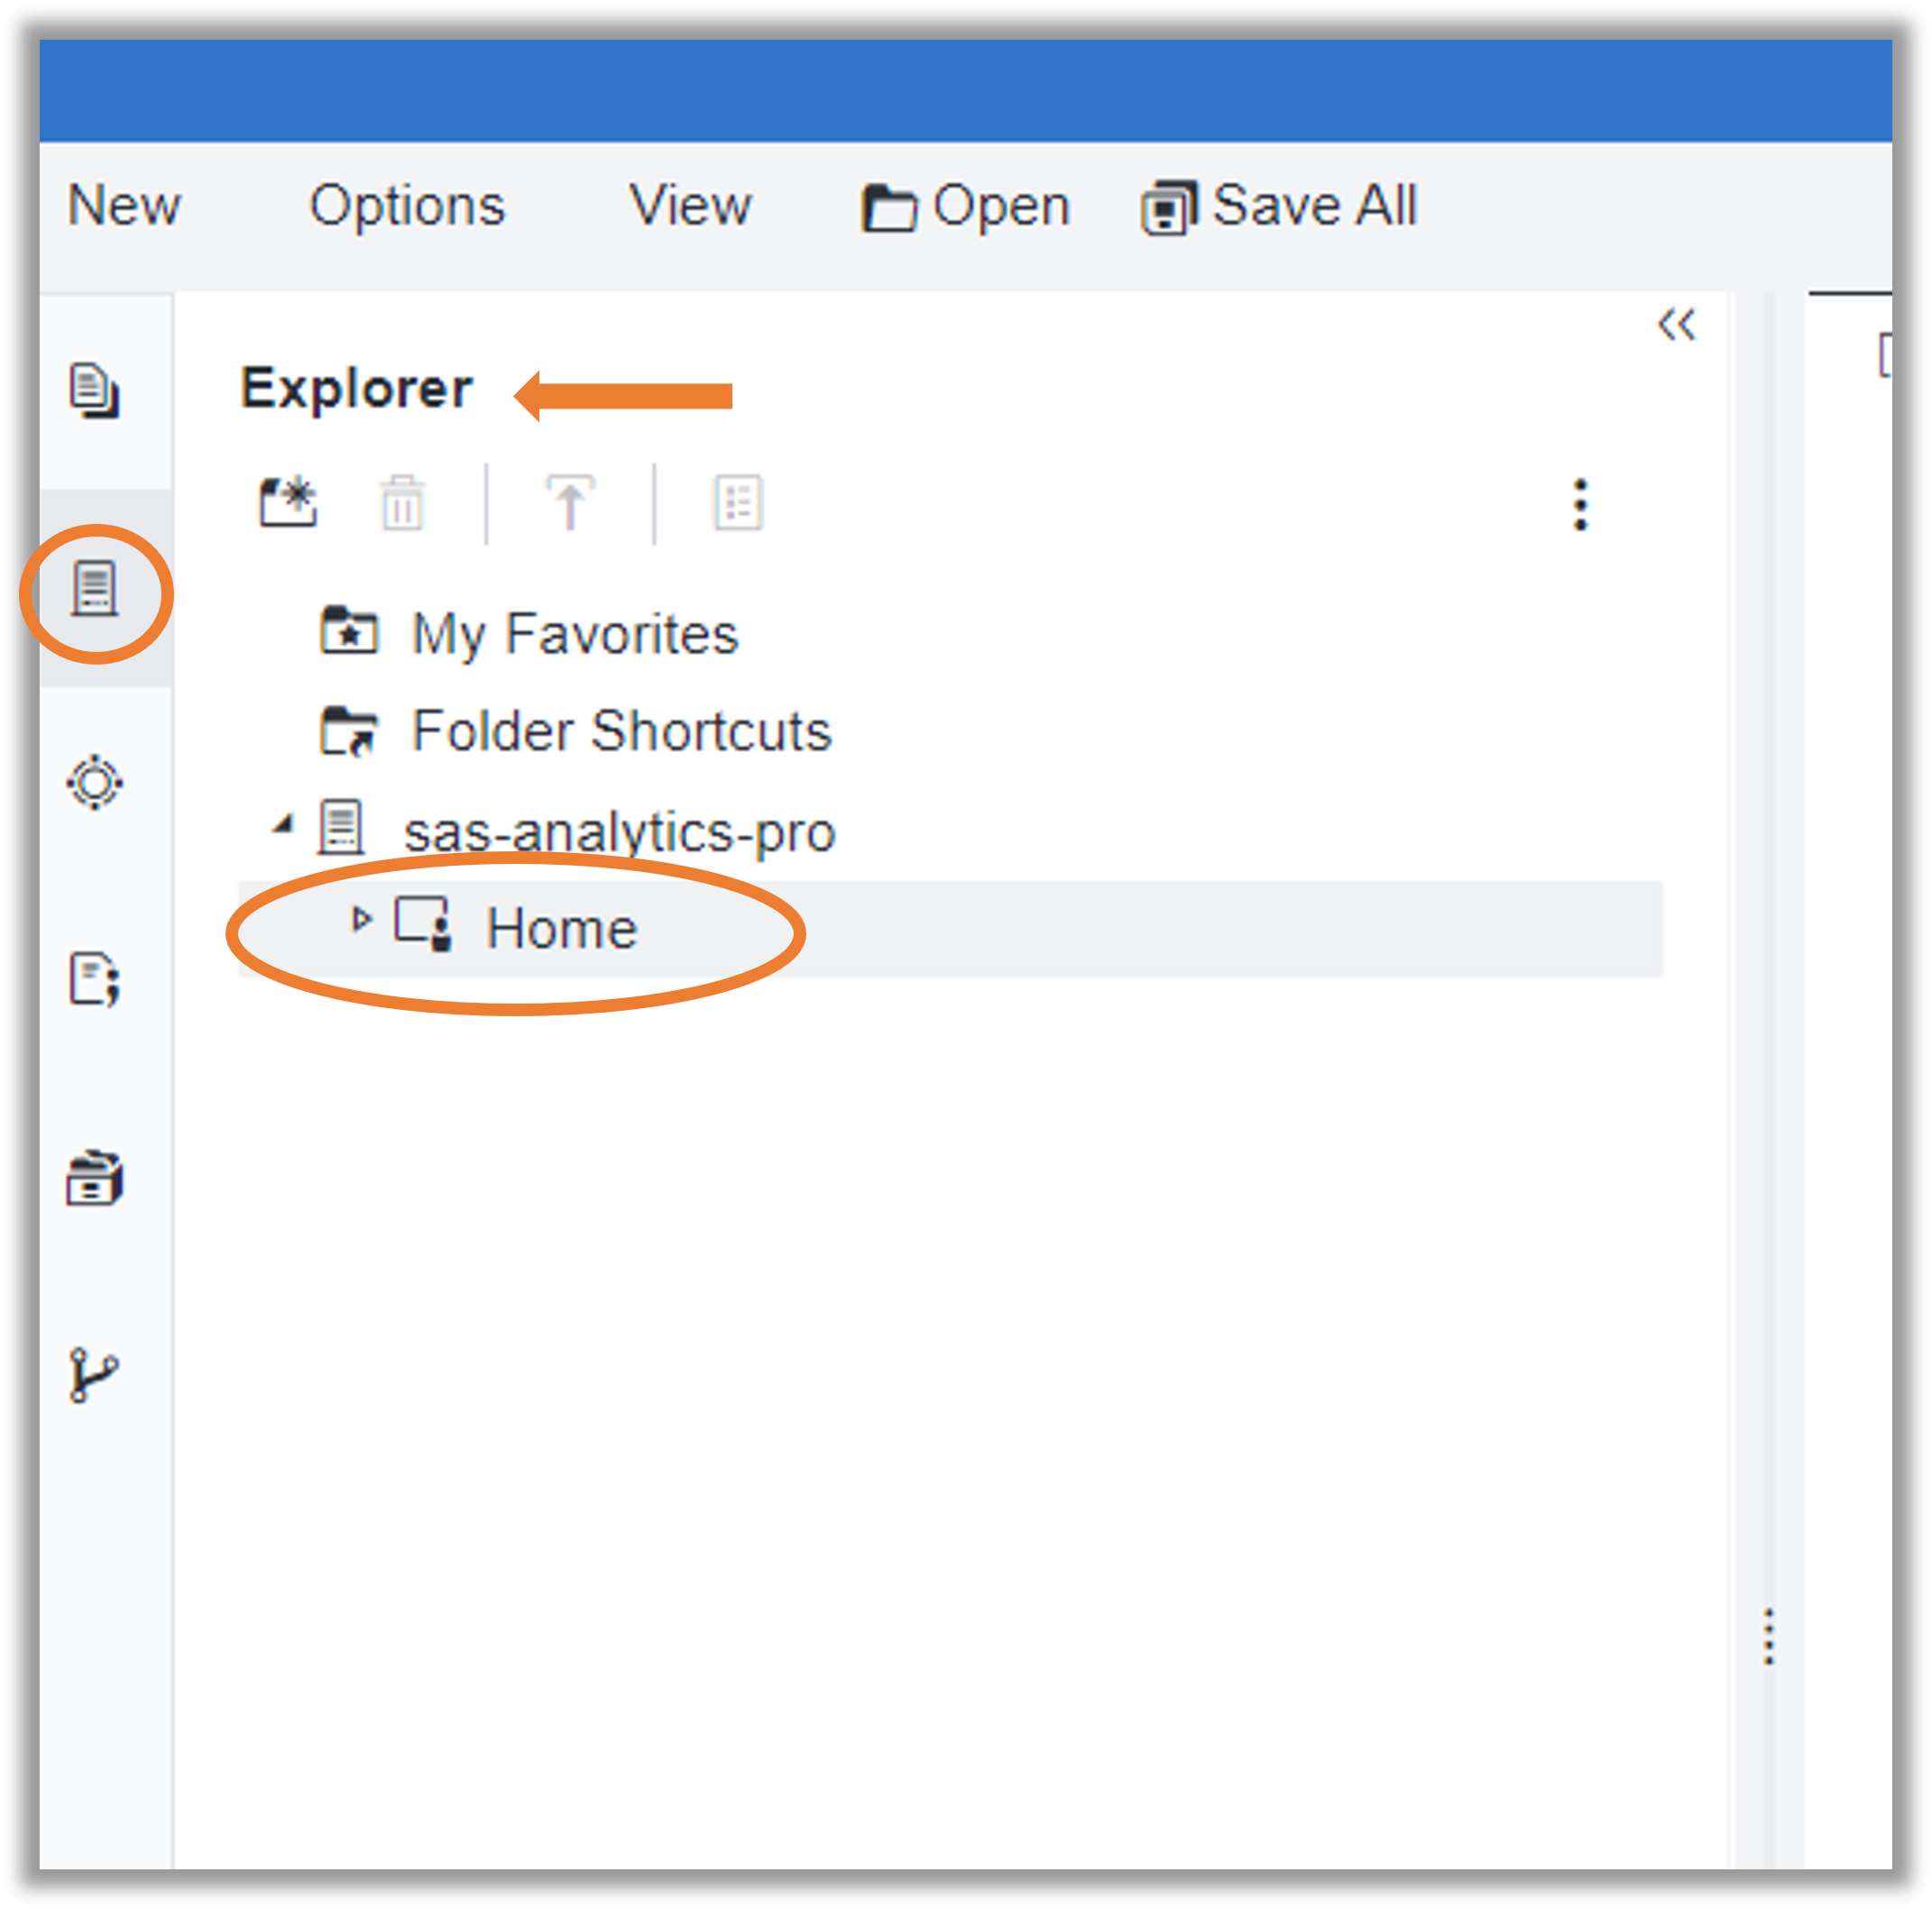
Task: Open the Explorer overflow three-dot menu
Action: 1580,505
